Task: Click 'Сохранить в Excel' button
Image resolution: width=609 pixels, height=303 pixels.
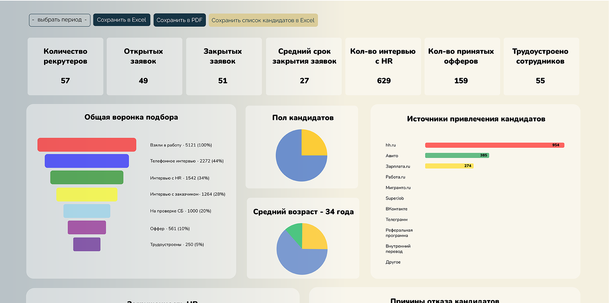Action: pyautogui.click(x=121, y=20)
